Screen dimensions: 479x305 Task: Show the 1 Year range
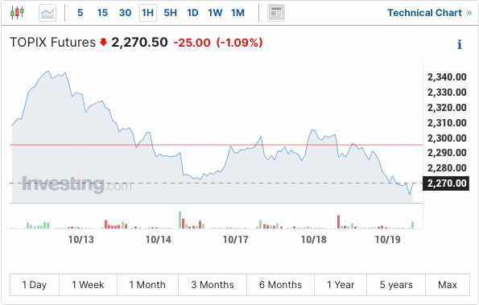coord(341,285)
